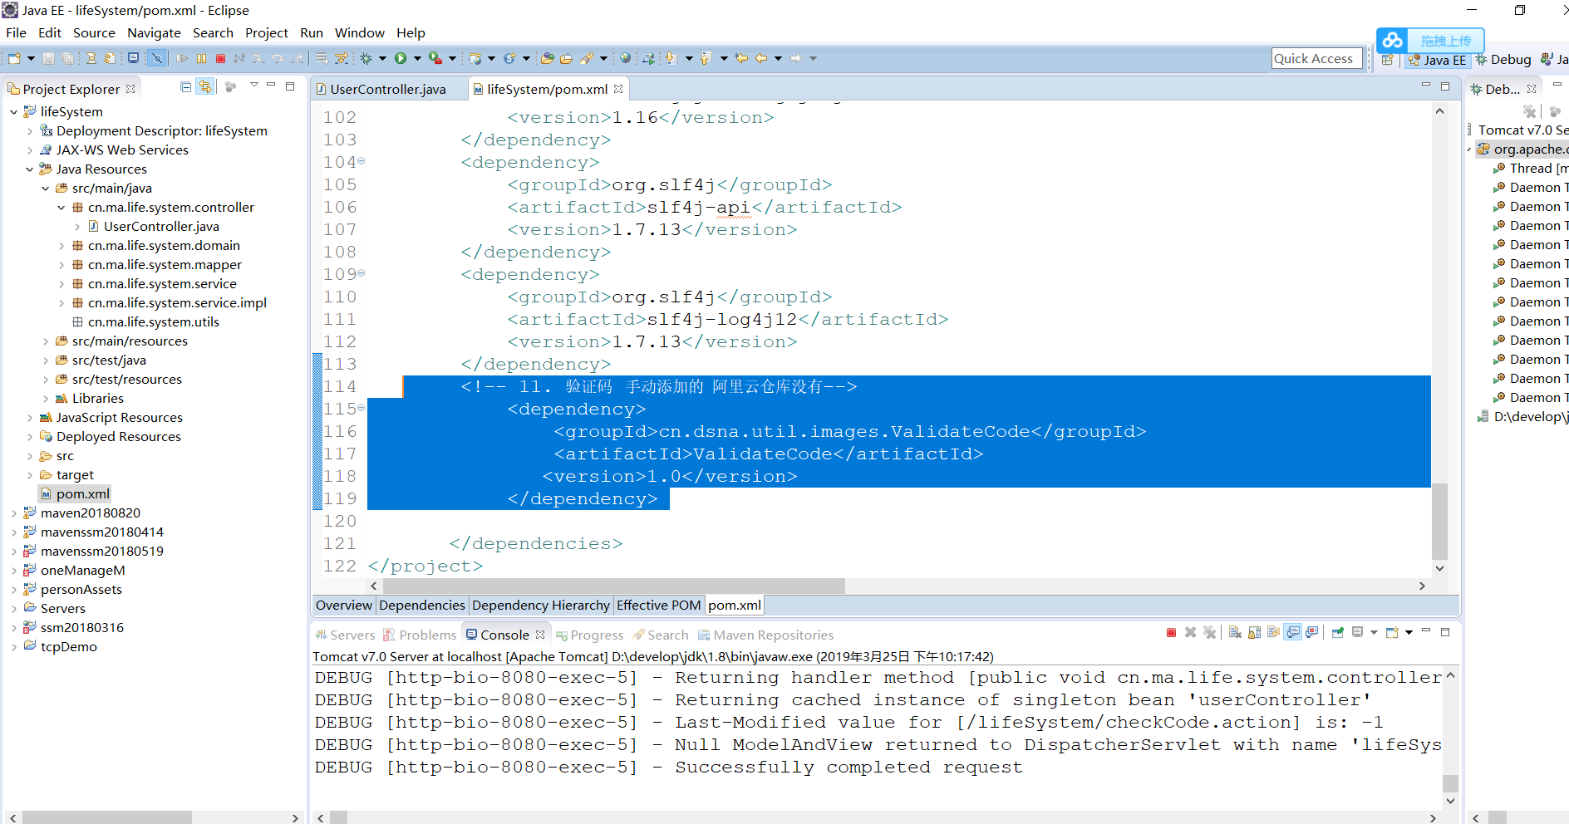Fold the dependency block at line 104

coord(361,161)
